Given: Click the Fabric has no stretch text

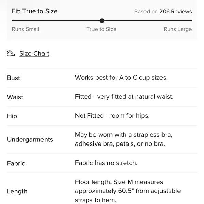Looking at the screenshot, I should tap(106, 163).
